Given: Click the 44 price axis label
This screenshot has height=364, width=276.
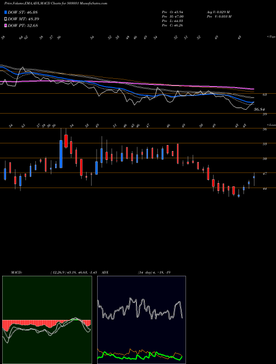Looking at the screenshot, I should coord(264,189).
